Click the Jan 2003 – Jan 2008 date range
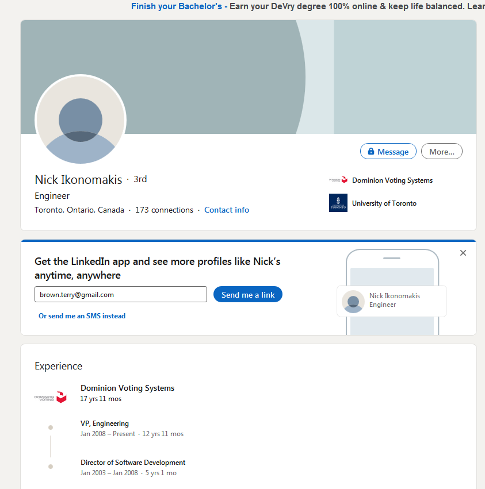 click(x=109, y=473)
